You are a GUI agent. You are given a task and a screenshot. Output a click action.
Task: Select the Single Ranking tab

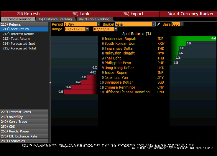click(17, 19)
